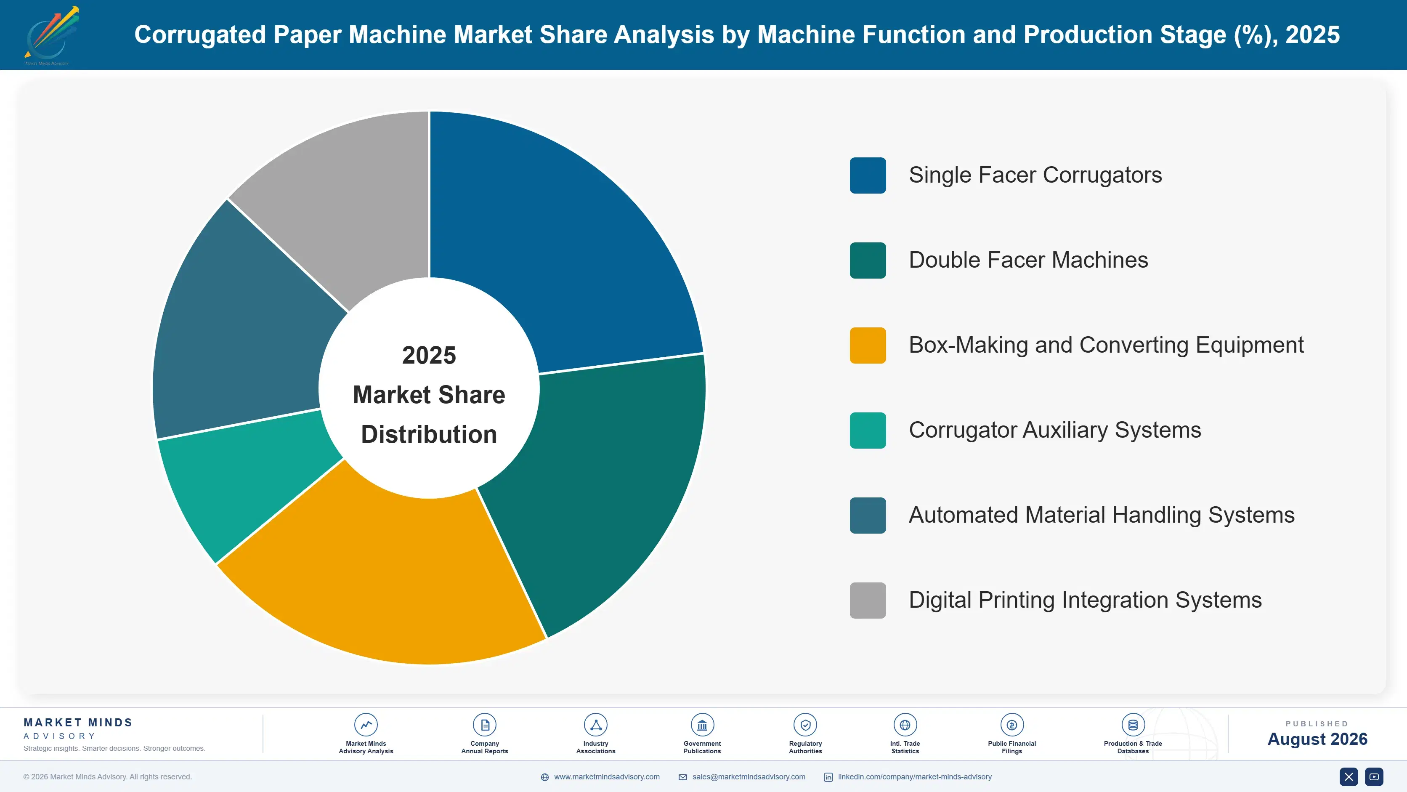Click the globe icon beside website URL
The width and height of the screenshot is (1407, 792).
pos(544,777)
